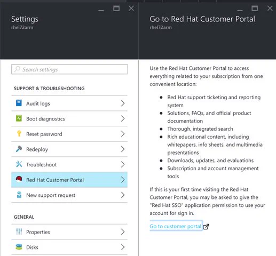
Task: Maximize the Settings blade
Action: [116, 9]
